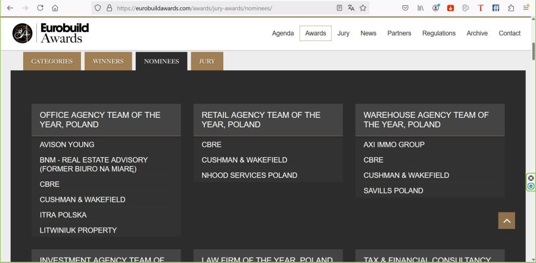Save the page to Pocket
Viewport: 536px width, 263px height.
pyautogui.click(x=405, y=8)
